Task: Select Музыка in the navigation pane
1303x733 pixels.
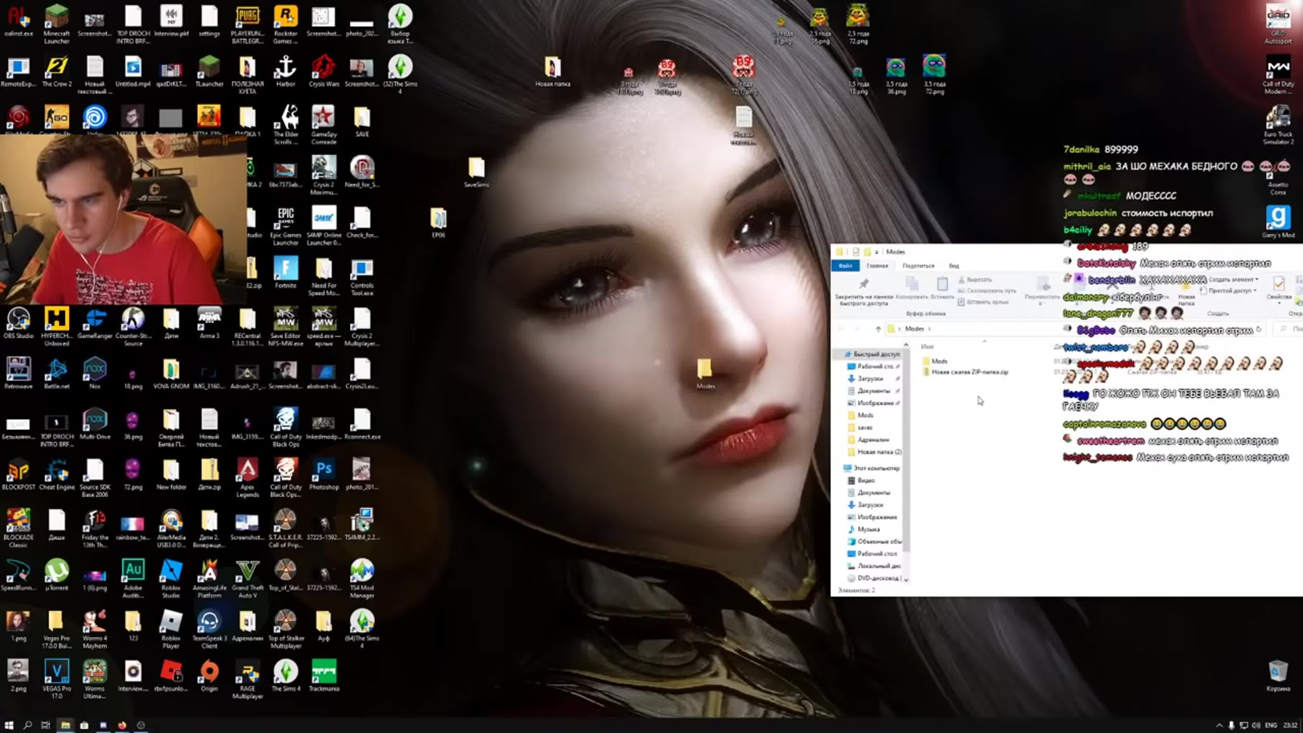Action: point(868,529)
